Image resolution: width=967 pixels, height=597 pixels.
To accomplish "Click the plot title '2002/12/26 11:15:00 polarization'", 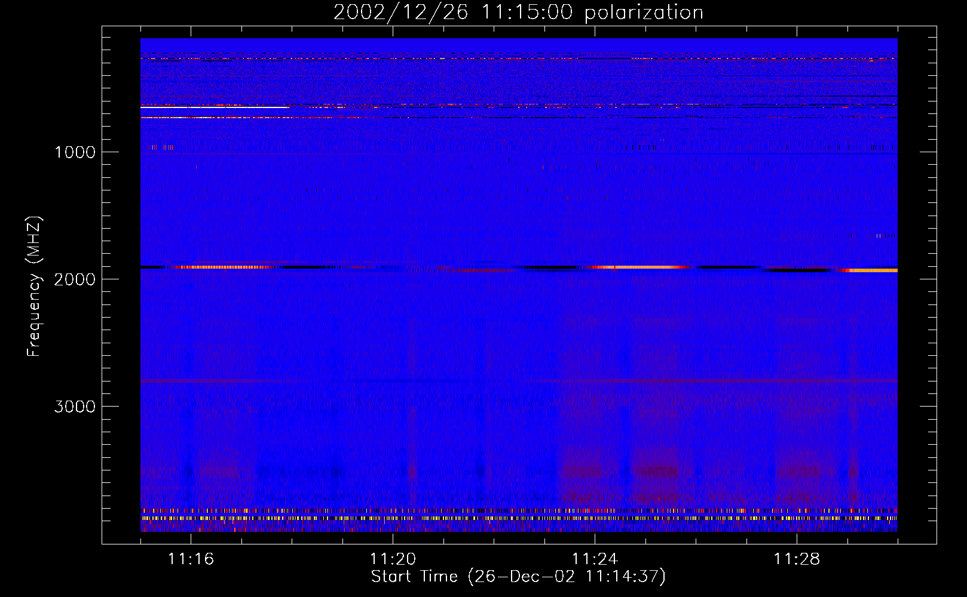I will pyautogui.click(x=518, y=12).
